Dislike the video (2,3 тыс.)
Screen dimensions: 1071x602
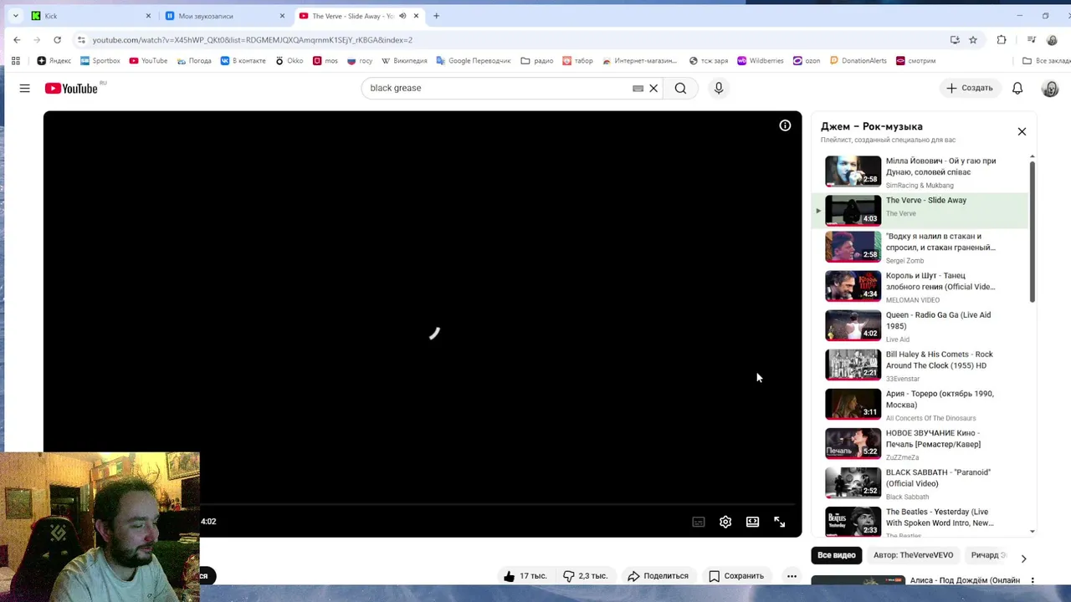coord(585,575)
